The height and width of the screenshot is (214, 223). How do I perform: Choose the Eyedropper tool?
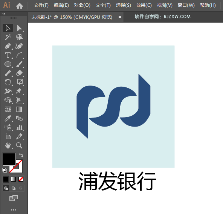(8, 118)
